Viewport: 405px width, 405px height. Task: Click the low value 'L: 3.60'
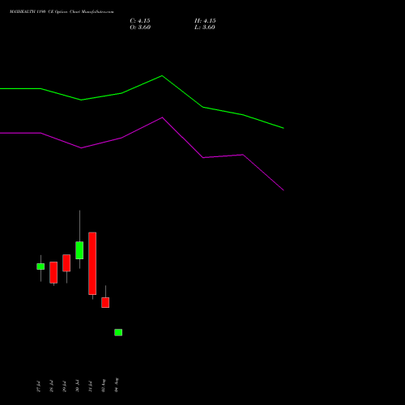pos(205,28)
